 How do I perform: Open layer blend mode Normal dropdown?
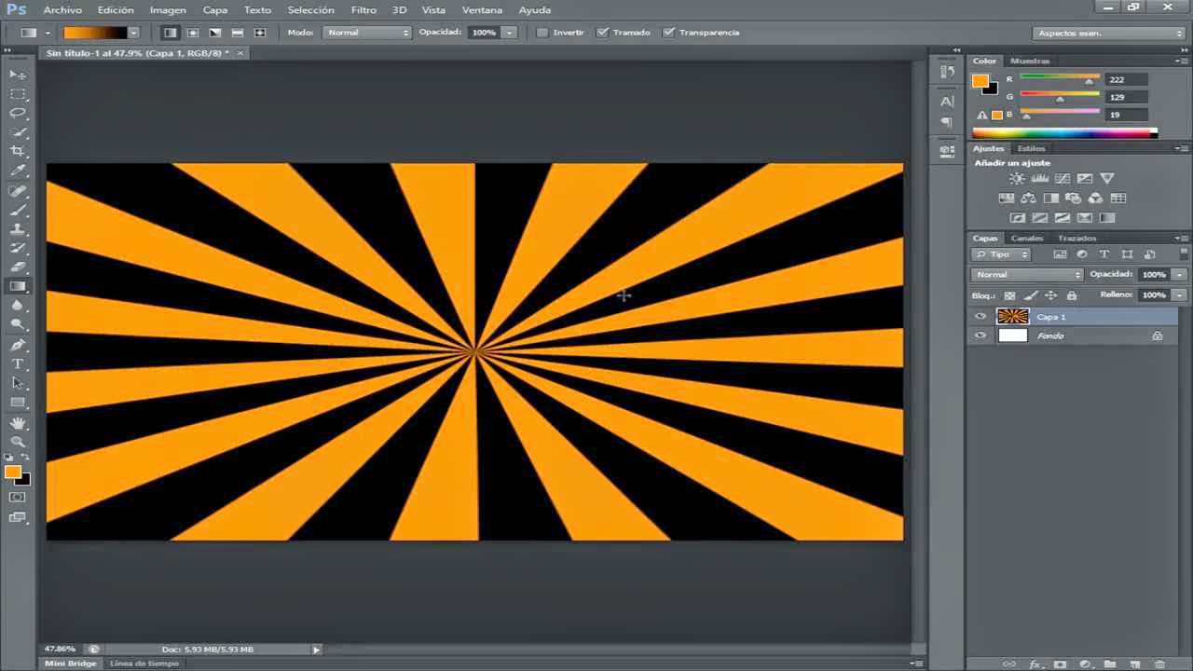1027,275
